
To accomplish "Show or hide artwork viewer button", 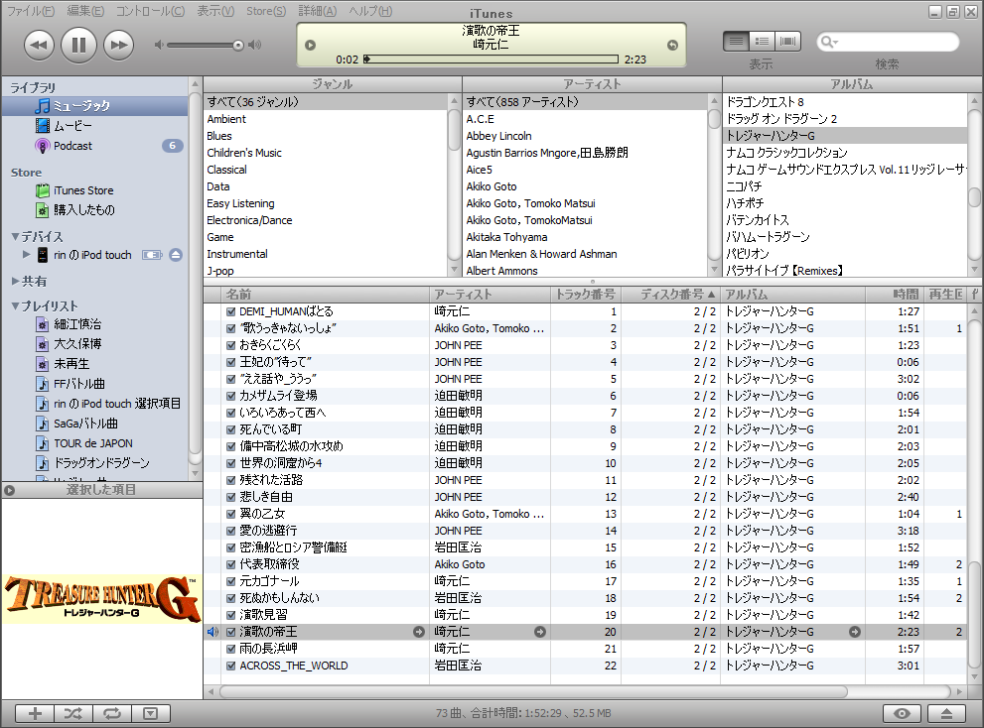I will [x=151, y=713].
